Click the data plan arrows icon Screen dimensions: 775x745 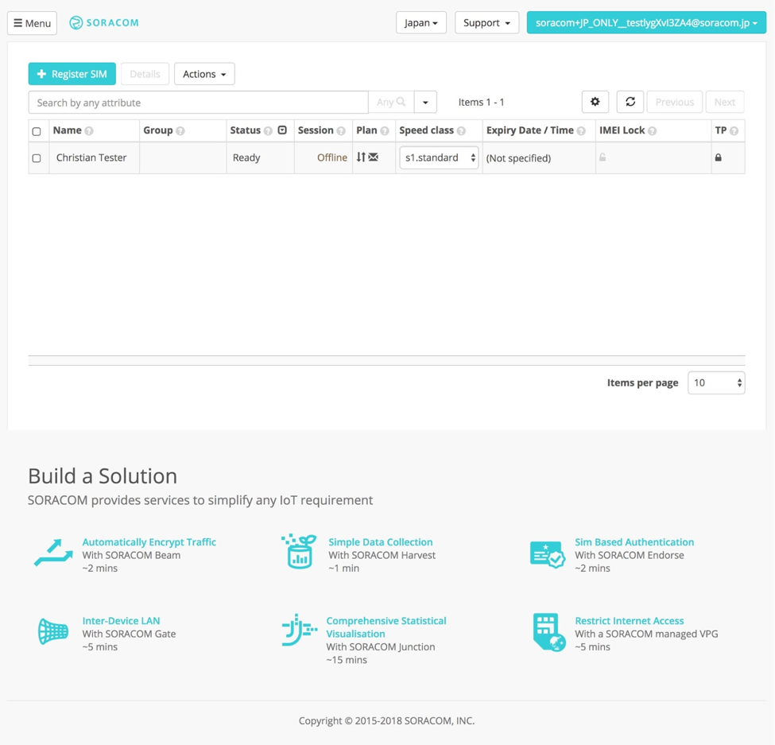[362, 157]
